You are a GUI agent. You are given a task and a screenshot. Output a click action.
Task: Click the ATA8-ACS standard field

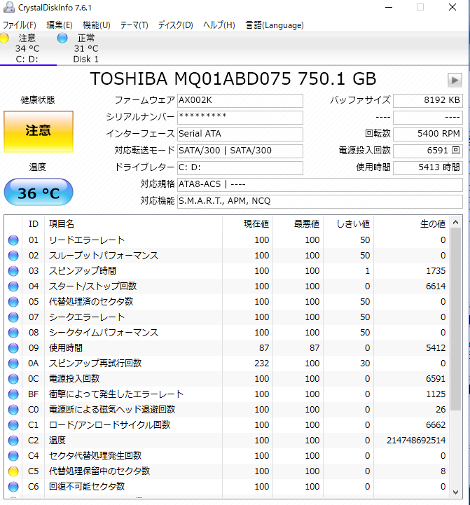pos(320,184)
